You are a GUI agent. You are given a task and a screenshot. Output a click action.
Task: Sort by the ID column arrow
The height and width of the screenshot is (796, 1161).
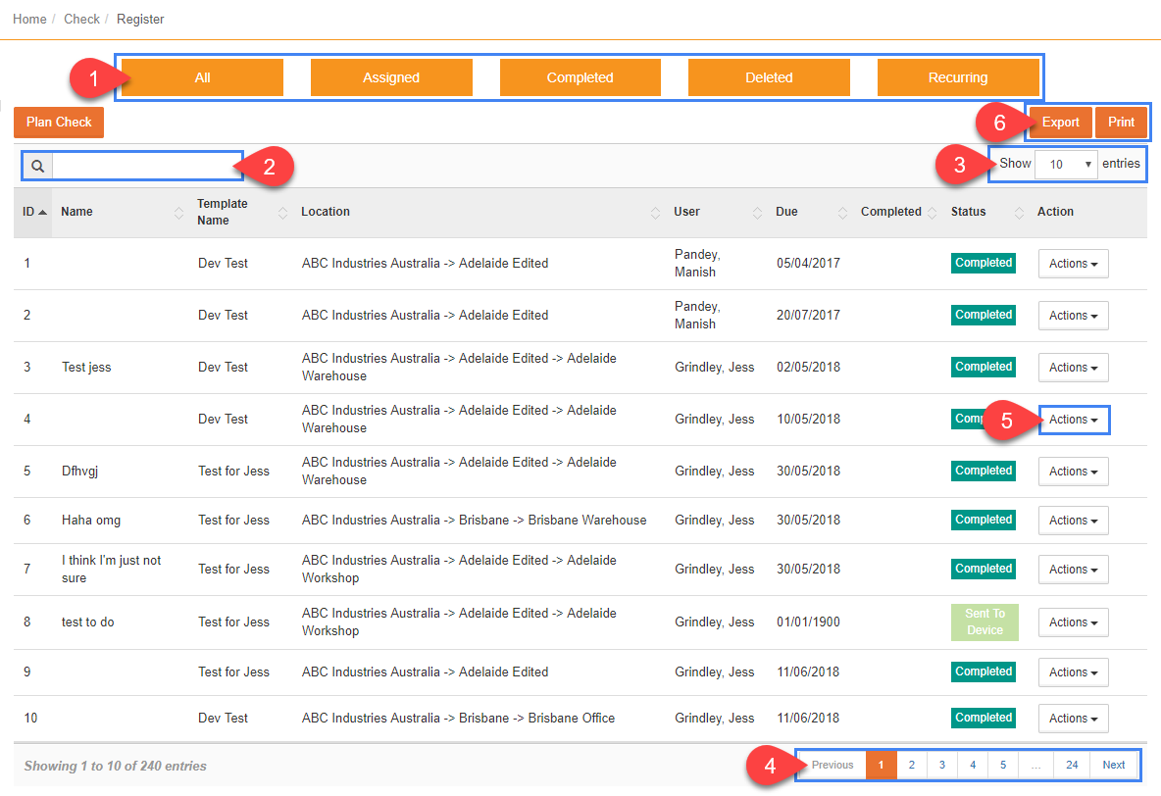pyautogui.click(x=40, y=212)
